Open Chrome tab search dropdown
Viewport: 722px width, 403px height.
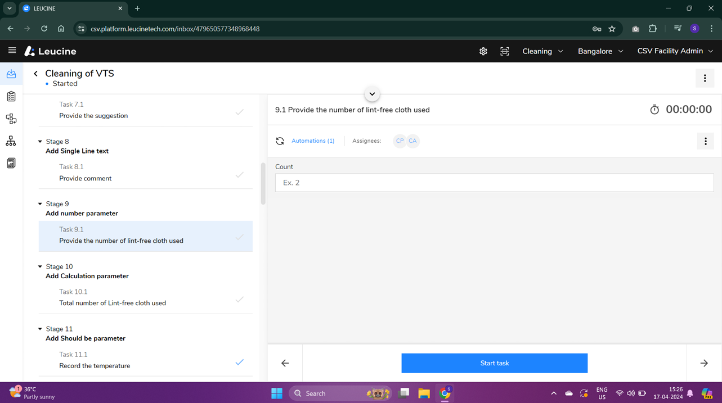coord(9,8)
